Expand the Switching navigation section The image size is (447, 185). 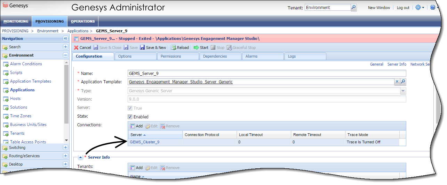tap(65, 148)
